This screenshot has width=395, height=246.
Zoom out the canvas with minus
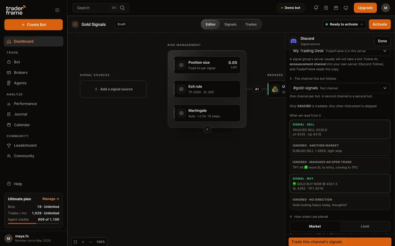pos(91,242)
